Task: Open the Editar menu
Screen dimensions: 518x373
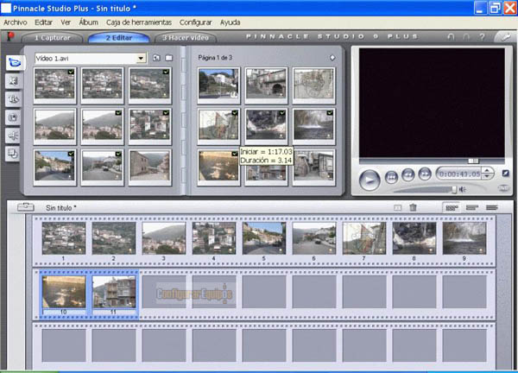Action: (x=44, y=22)
